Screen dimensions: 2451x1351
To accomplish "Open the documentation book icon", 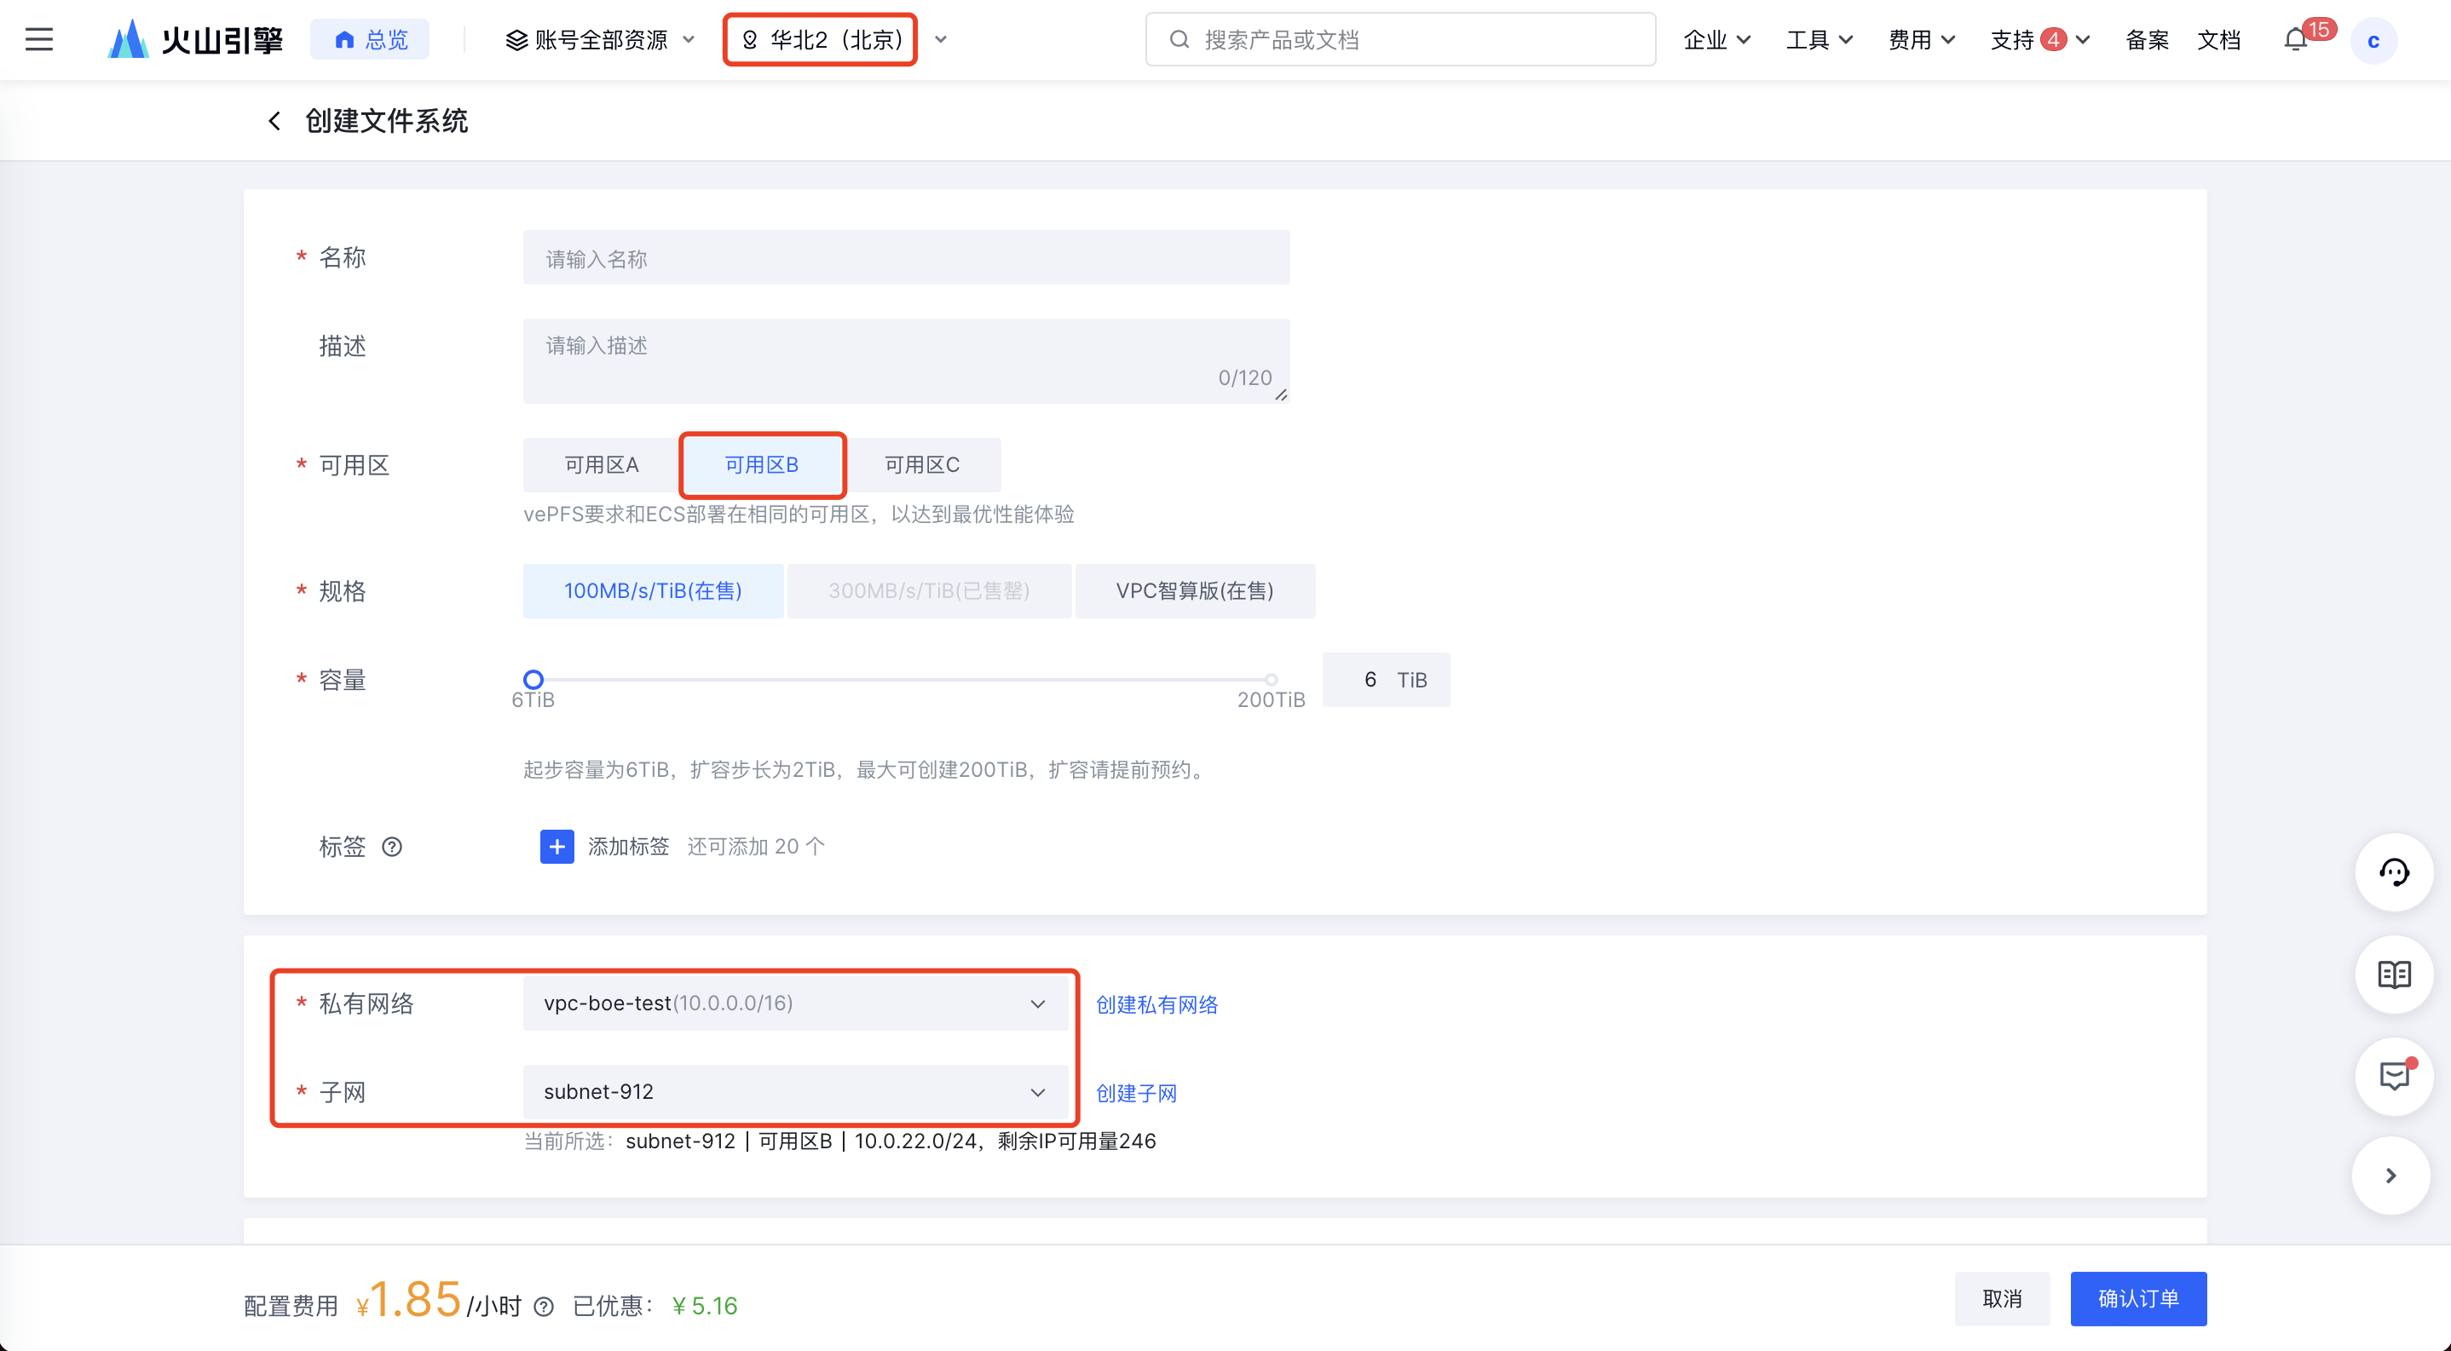I will click(x=2393, y=974).
